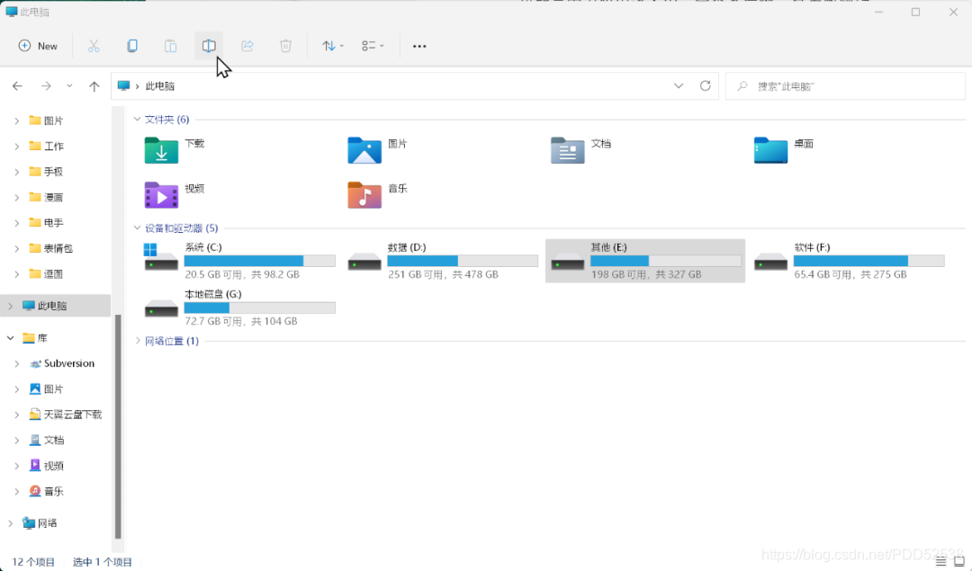Screen dimensions: 972x571
Task: Click the sidebar vertical scrollbar
Action: [x=118, y=427]
